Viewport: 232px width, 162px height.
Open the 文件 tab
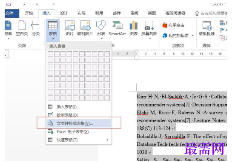click(x=11, y=14)
